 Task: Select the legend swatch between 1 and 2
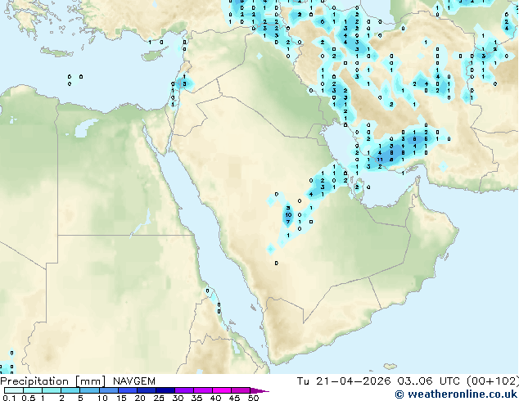52,390
